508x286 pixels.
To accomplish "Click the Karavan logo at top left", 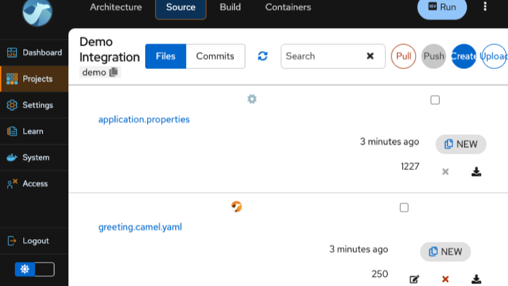I will (37, 12).
